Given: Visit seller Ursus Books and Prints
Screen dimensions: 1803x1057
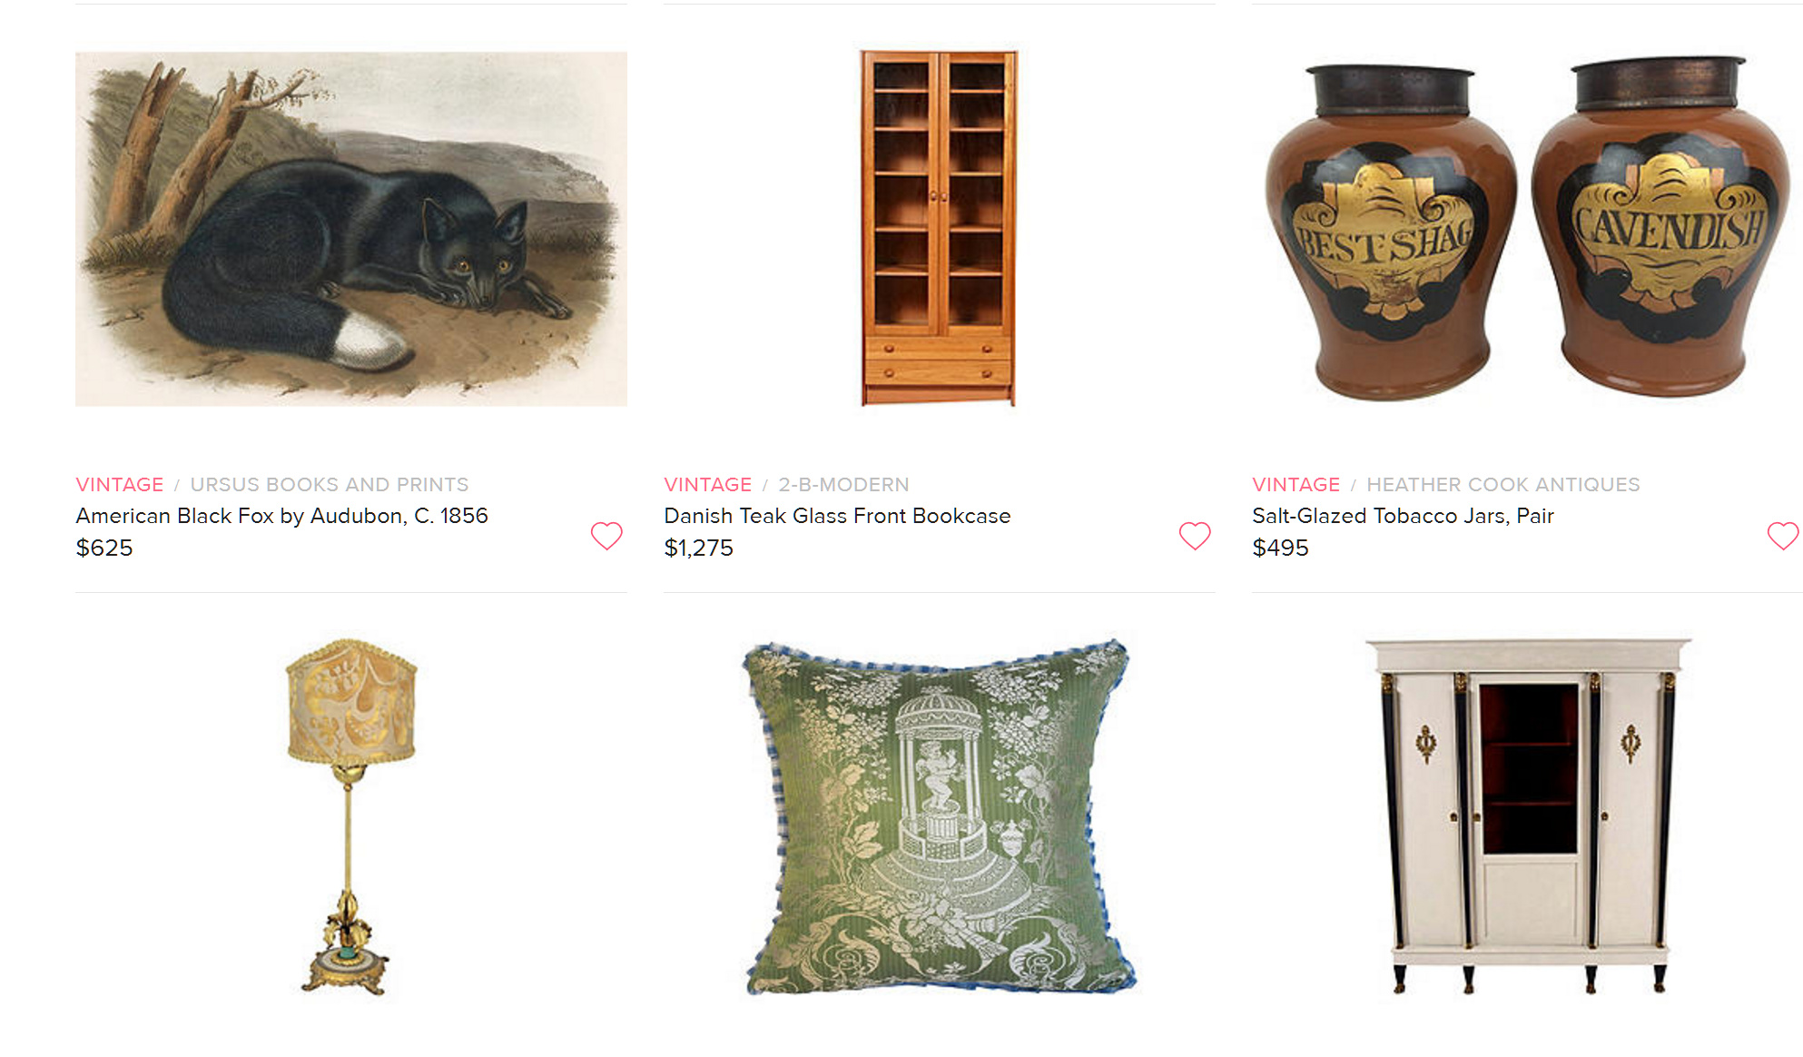Looking at the screenshot, I should coord(330,485).
